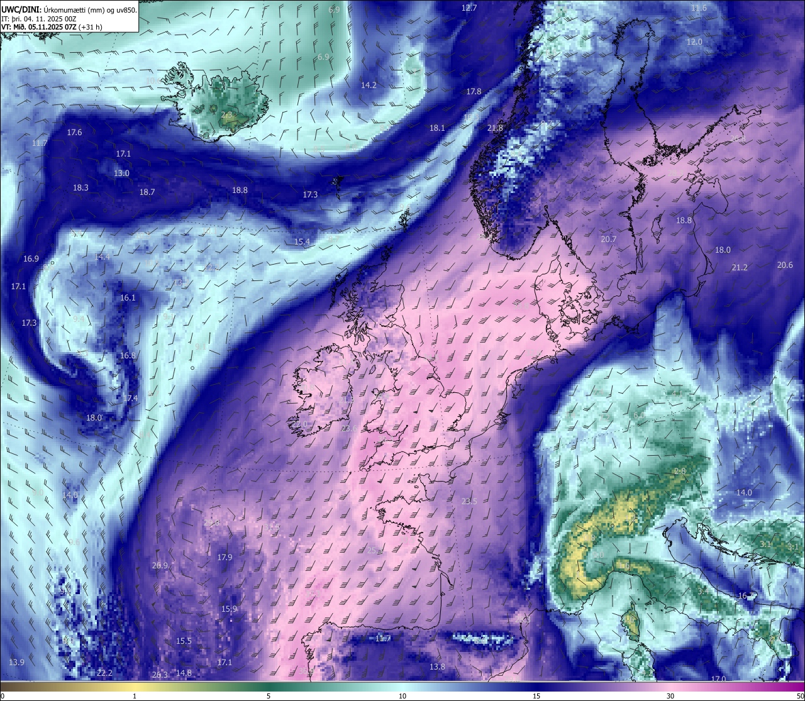Click the 17.0 value near Italy
The width and height of the screenshot is (805, 701).
click(718, 679)
